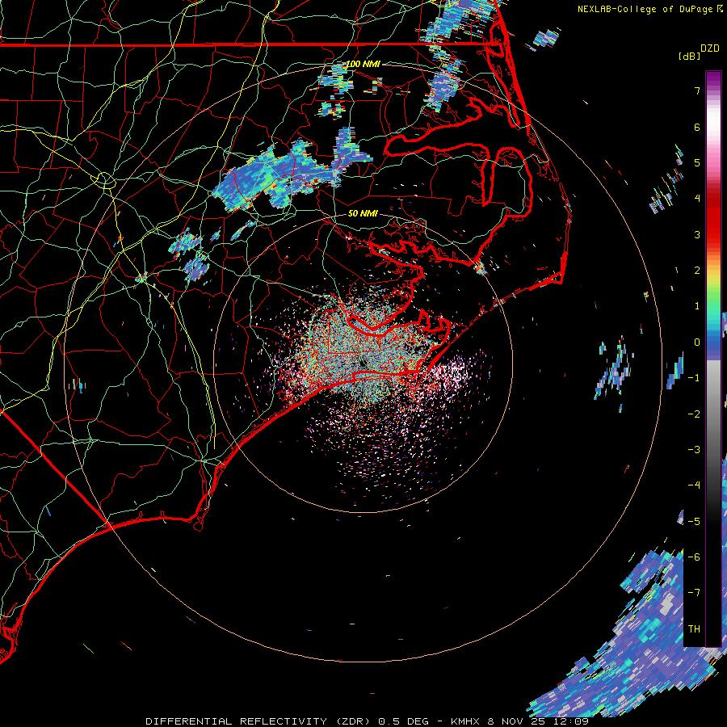Click the NEXLAB-College of DuPage title text
Image resolution: width=727 pixels, height=727 pixels.
[649, 9]
